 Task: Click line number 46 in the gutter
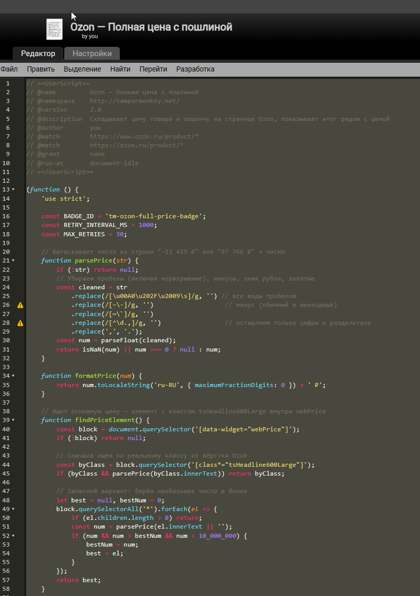6,482
